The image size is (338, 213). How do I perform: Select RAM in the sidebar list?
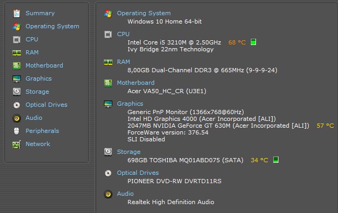[x=32, y=52]
